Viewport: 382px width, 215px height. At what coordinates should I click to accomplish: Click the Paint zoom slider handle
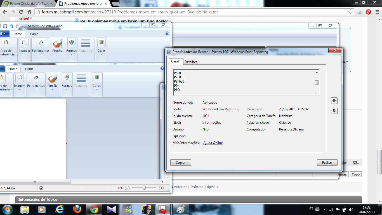coord(144,188)
